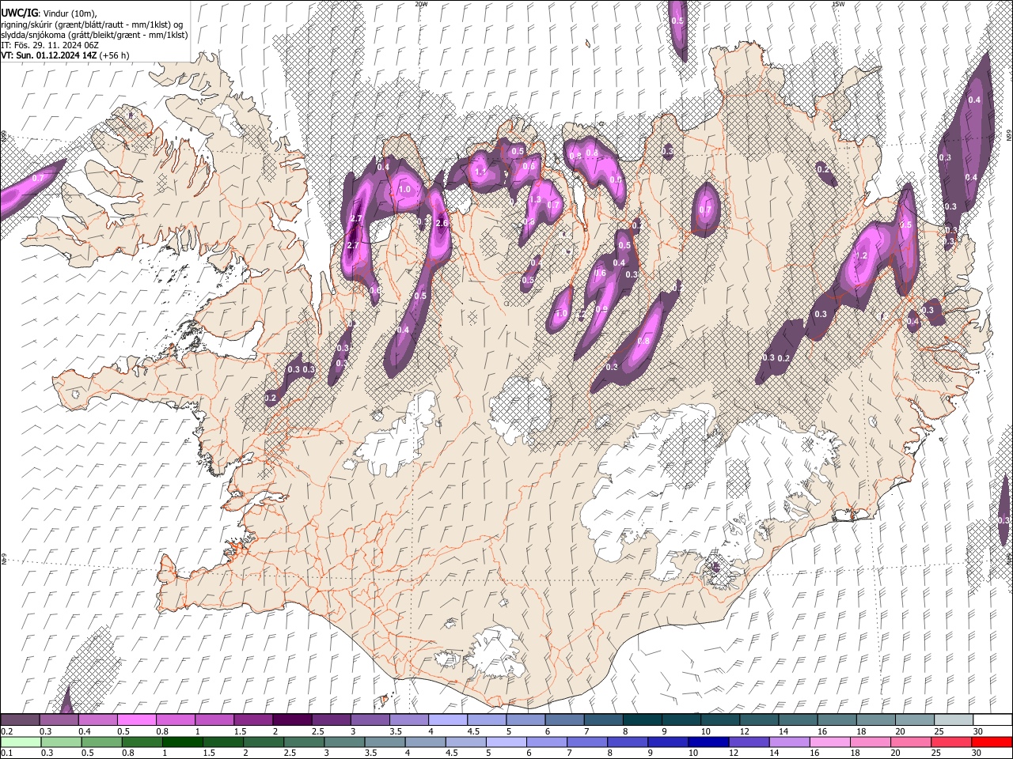1013x759 pixels.
Task: Choose the pale grey 25–30 swatch, upper legend
Action: point(952,720)
